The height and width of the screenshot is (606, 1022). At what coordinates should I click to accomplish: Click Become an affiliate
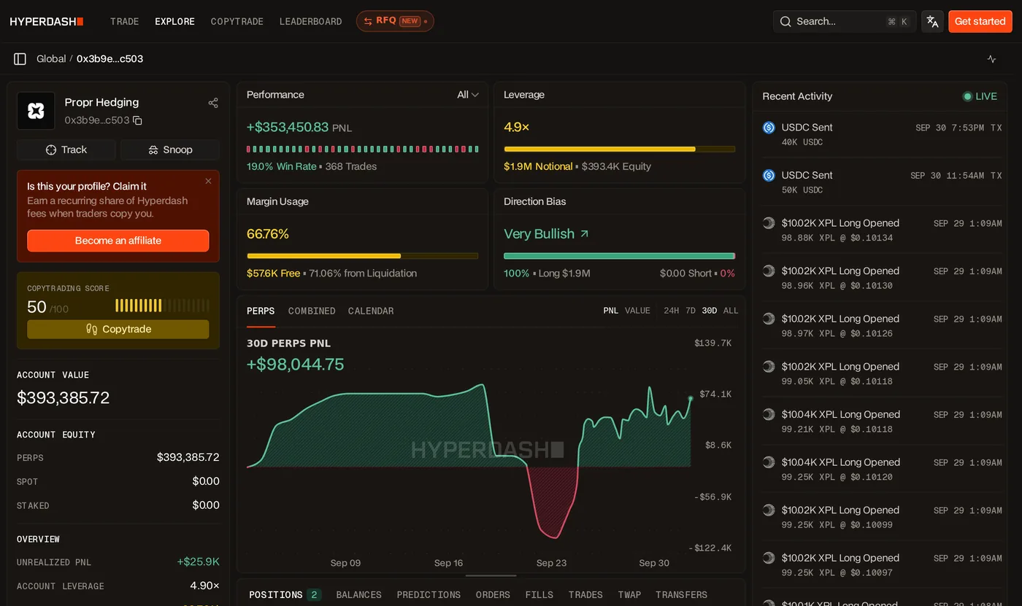point(118,241)
